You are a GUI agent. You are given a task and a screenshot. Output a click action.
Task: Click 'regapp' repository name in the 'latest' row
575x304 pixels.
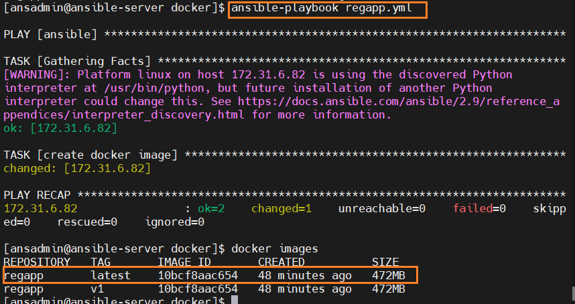point(23,276)
